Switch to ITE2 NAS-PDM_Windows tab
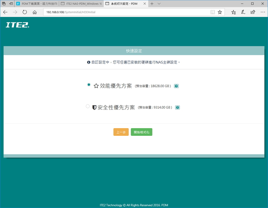 pyautogui.click(x=81, y=4)
